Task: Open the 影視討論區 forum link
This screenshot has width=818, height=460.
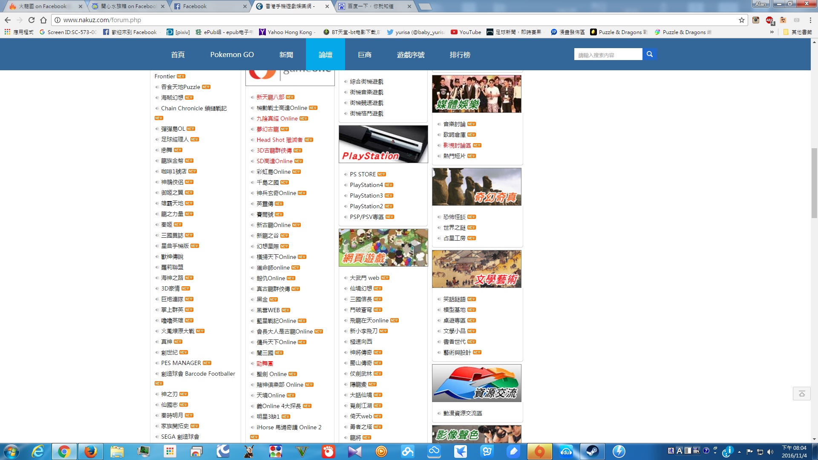Action: point(457,145)
